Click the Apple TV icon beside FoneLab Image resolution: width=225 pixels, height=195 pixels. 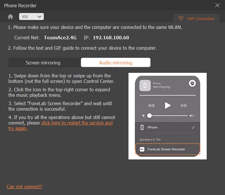coord(142,149)
